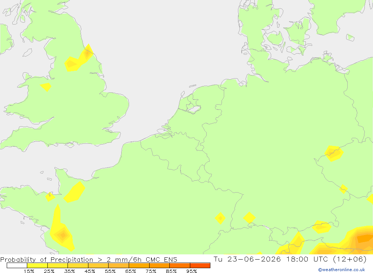Click the '18:00 UTC' time text
373x273 pixels.
point(308,259)
